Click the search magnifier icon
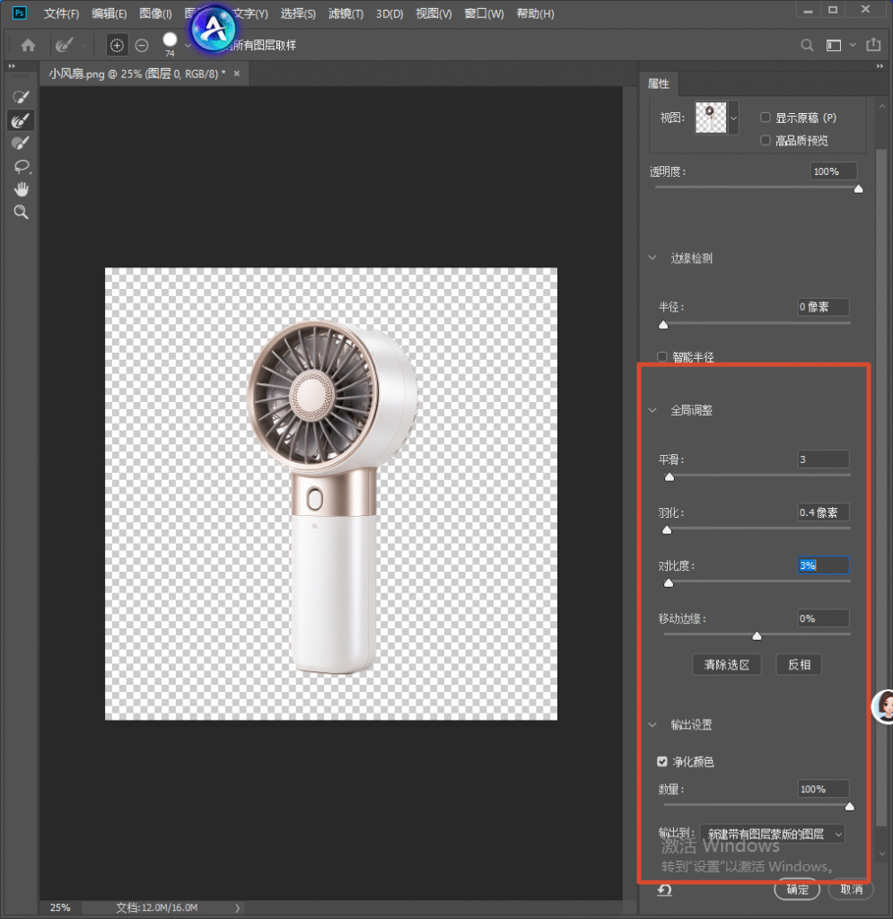Screen dimensions: 893x919 807,45
